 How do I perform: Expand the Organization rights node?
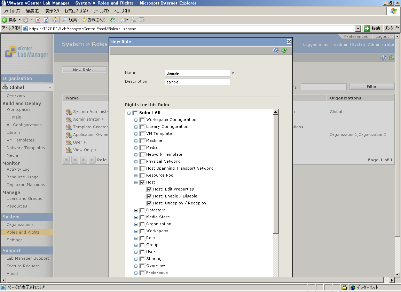click(x=136, y=224)
